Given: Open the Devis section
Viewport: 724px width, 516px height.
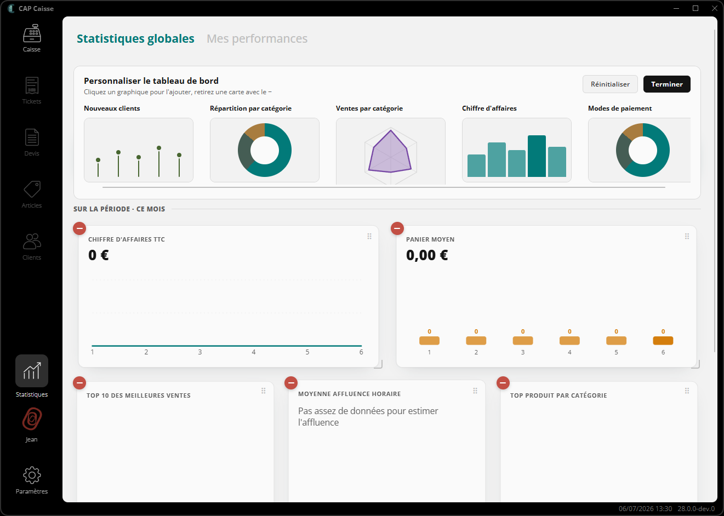Looking at the screenshot, I should click(x=32, y=142).
